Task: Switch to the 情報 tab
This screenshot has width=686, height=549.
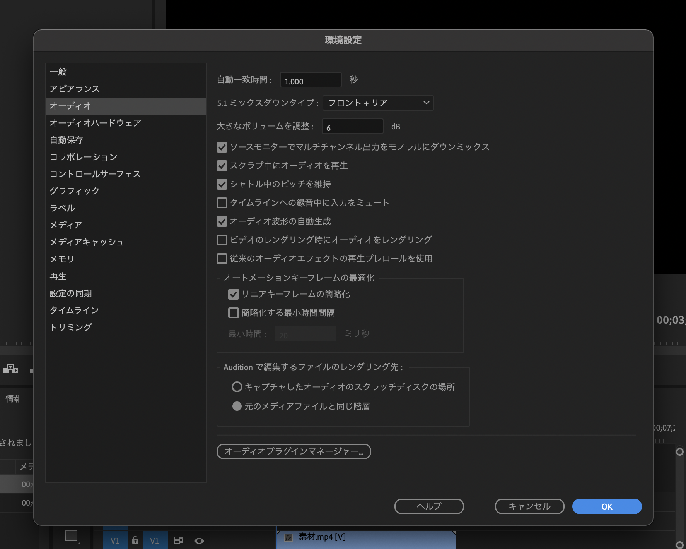Action: click(x=12, y=399)
